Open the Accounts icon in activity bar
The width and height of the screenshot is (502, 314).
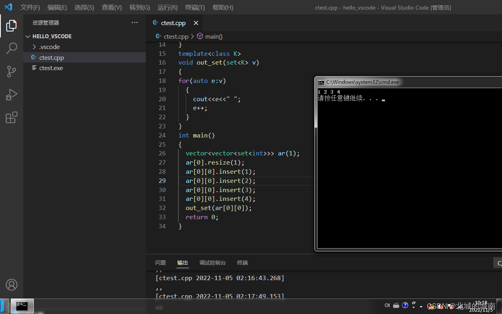click(12, 285)
